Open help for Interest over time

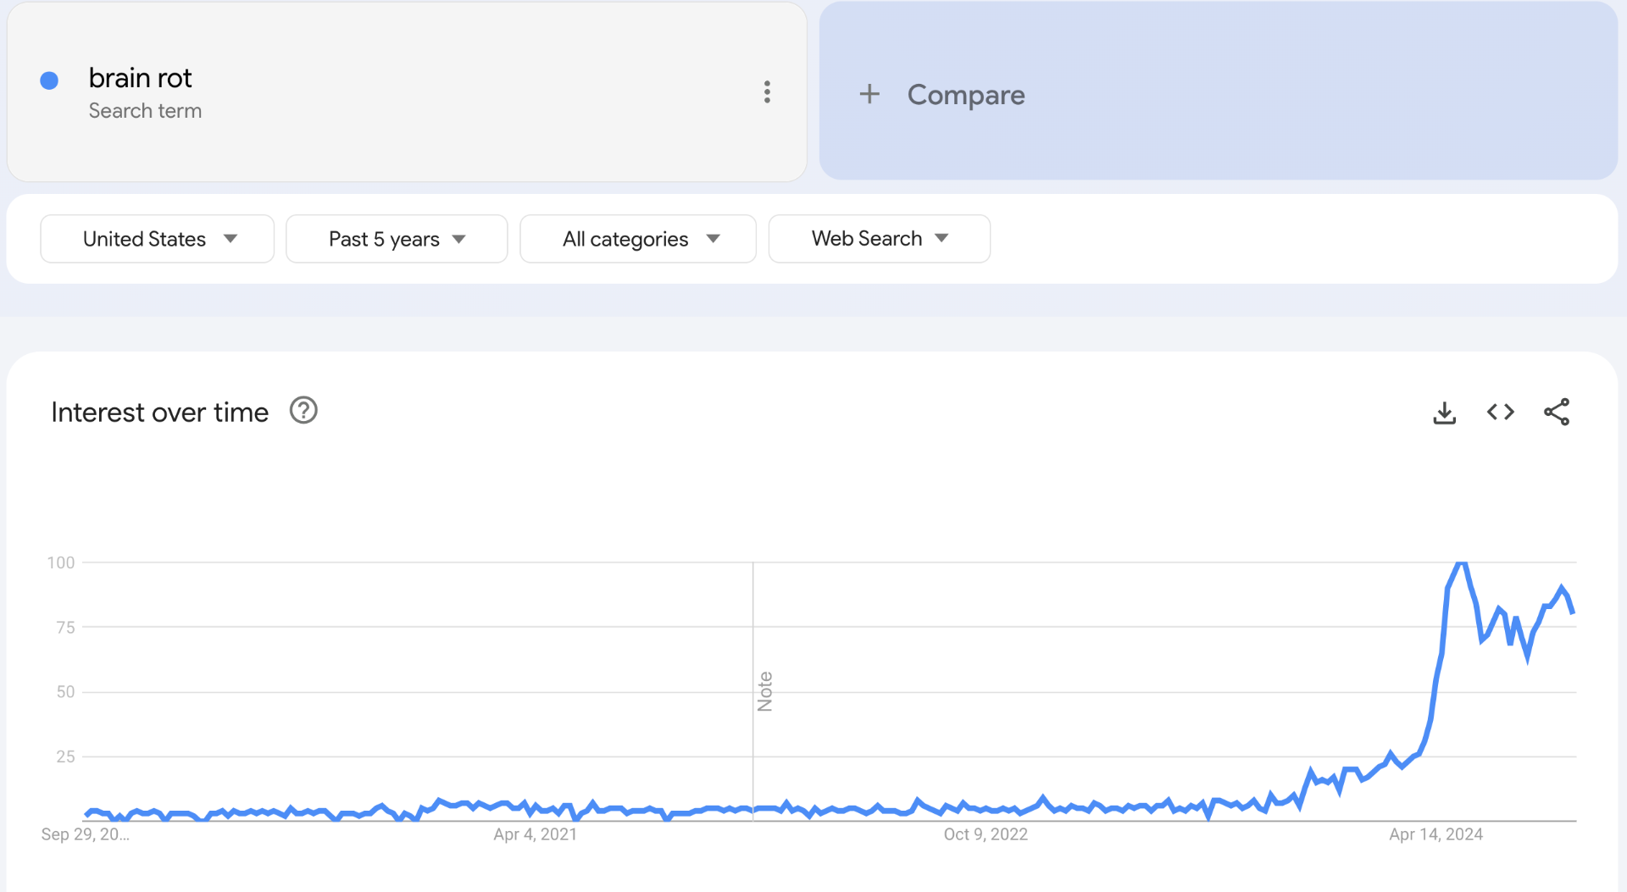pos(303,411)
